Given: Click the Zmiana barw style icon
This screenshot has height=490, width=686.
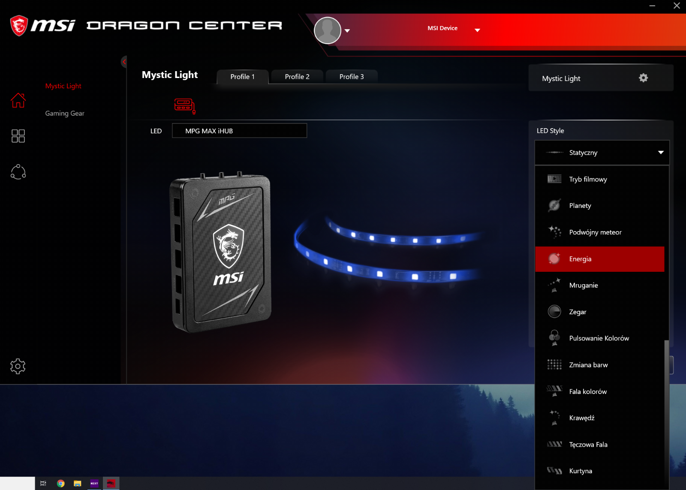Looking at the screenshot, I should [554, 364].
